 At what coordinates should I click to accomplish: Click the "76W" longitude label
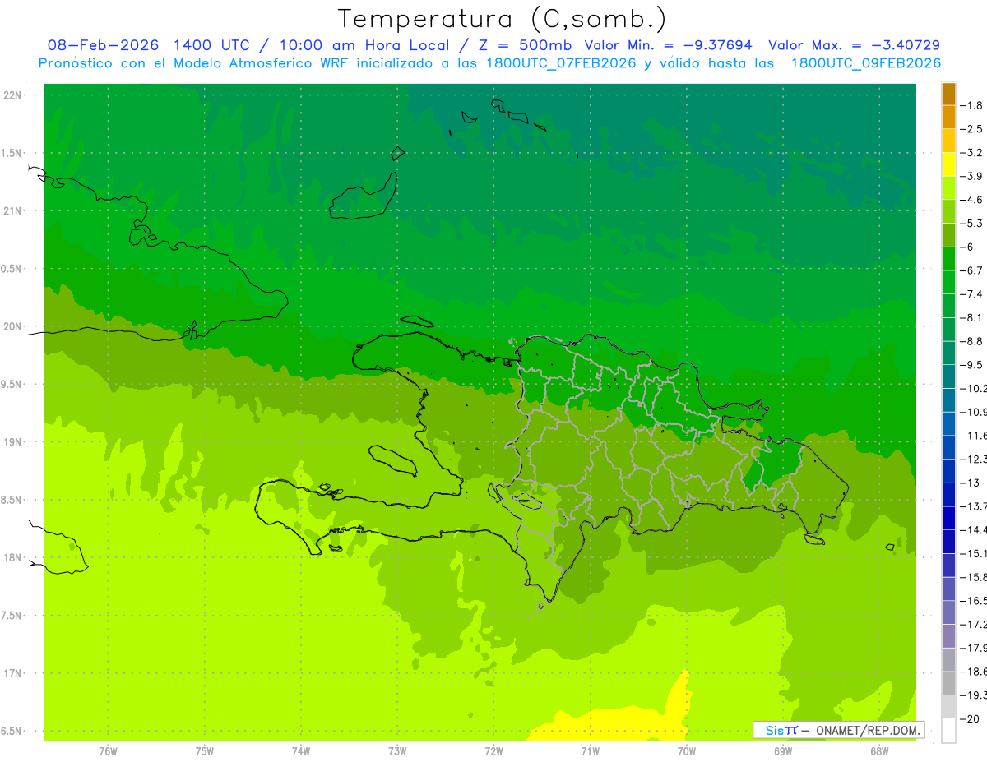pos(108,751)
